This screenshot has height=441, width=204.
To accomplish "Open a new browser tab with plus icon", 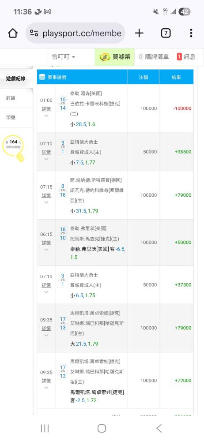I will [139, 33].
